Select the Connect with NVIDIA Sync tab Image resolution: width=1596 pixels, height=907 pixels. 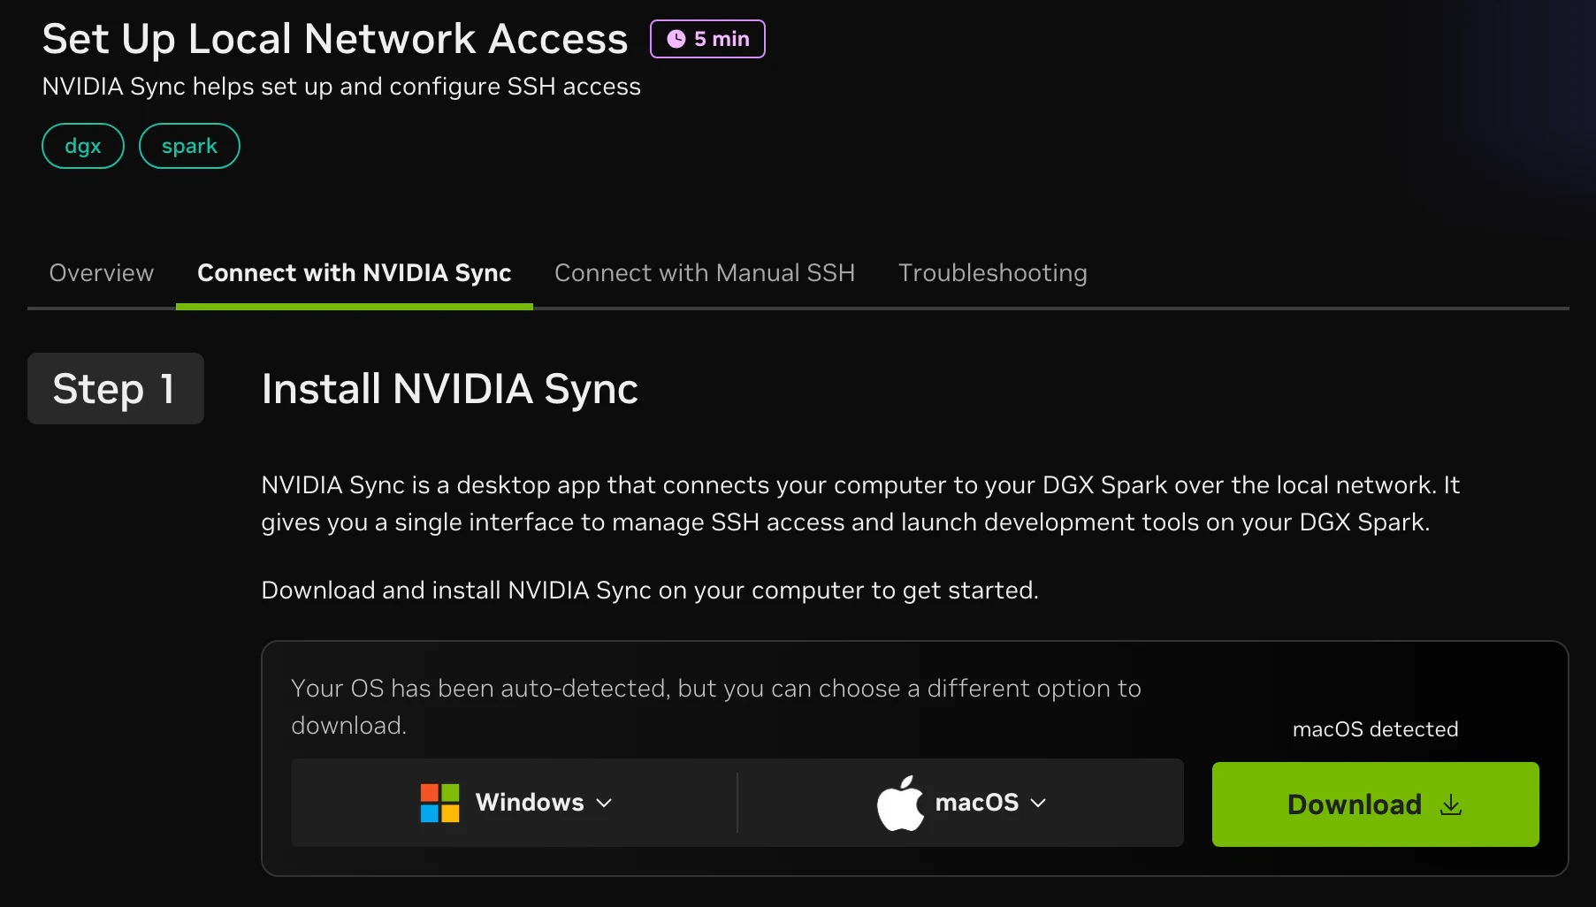[355, 273]
